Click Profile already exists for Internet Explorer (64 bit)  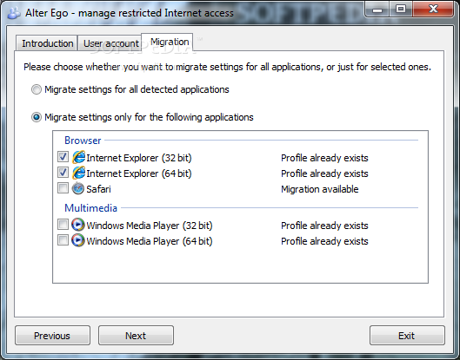324,173
